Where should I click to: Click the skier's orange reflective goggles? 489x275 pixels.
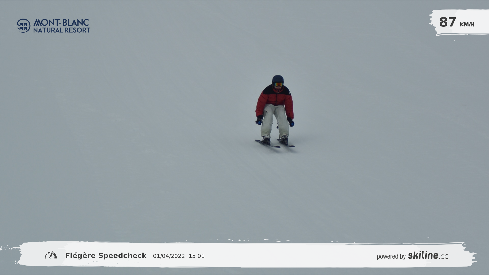pos(278,84)
